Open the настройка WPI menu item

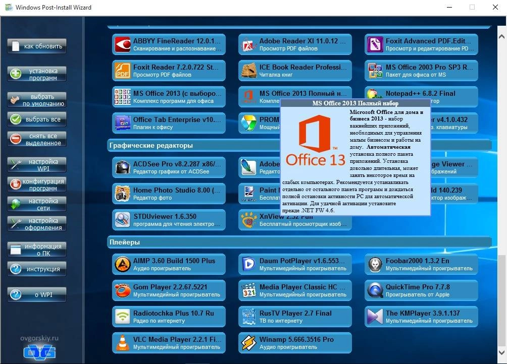(x=37, y=165)
